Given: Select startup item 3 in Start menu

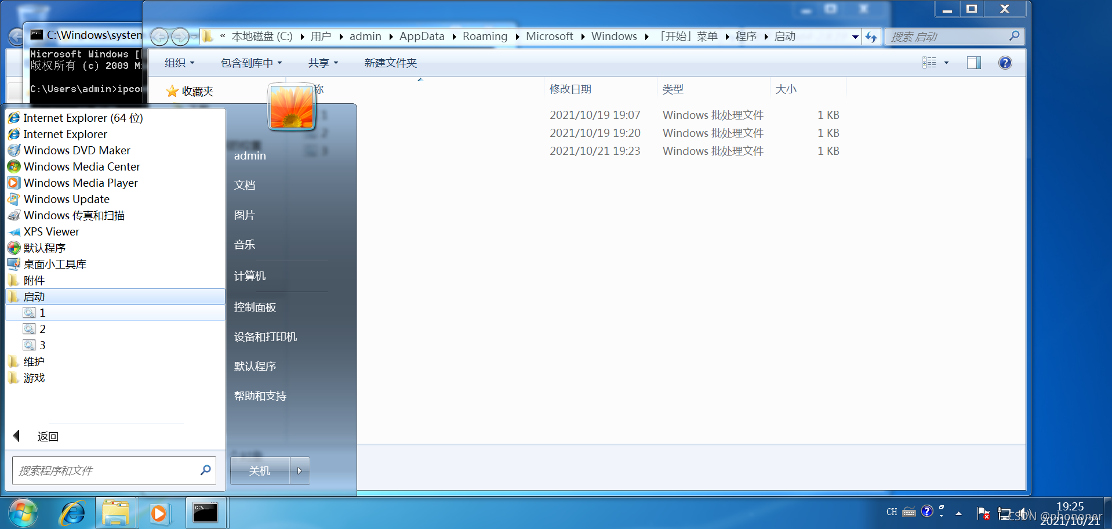Looking at the screenshot, I should point(35,345).
